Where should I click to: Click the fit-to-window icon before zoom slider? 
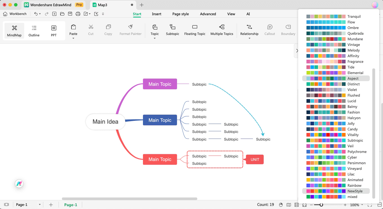pyautogui.click(x=304, y=205)
